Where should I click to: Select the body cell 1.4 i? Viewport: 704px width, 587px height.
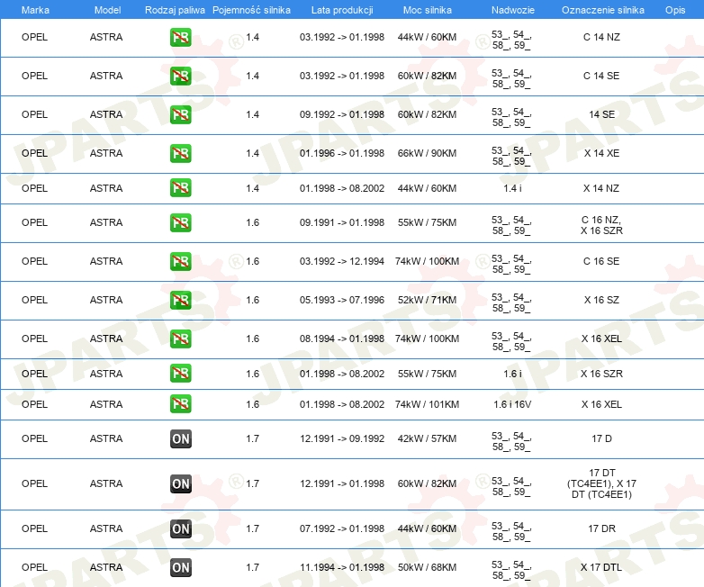click(512, 188)
